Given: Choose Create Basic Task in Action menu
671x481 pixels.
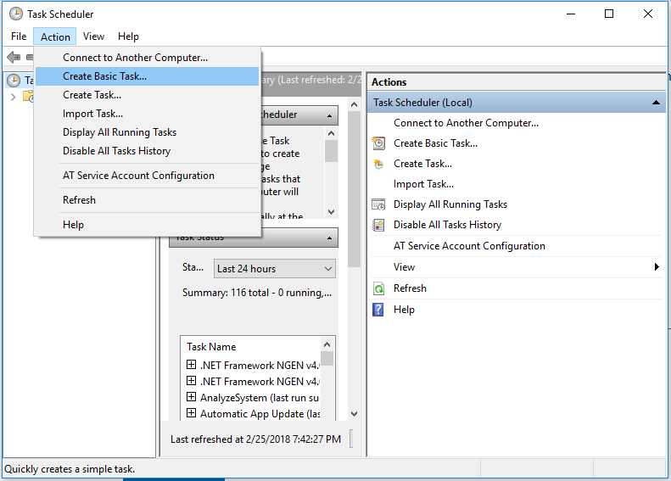Looking at the screenshot, I should (x=148, y=76).
